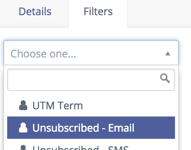Image resolution: width=191 pixels, height=150 pixels.
Task: Click empty tab strip right of Filters
Action: click(x=159, y=14)
